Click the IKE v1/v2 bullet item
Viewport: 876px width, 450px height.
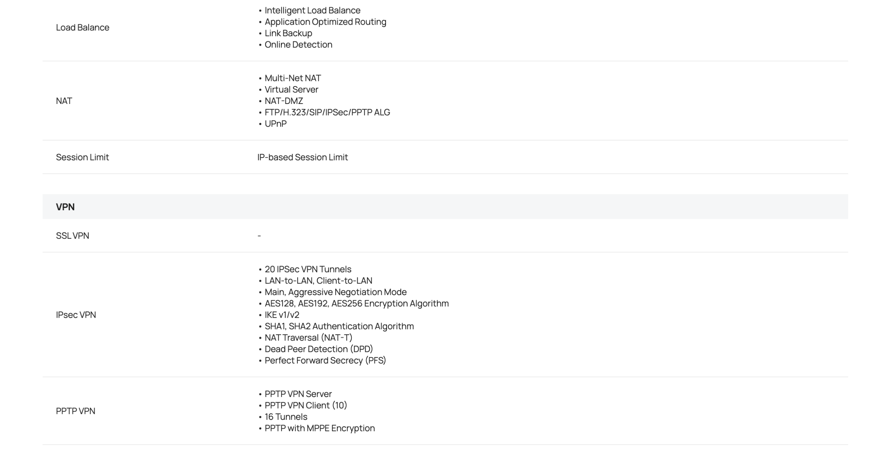pyautogui.click(x=282, y=315)
